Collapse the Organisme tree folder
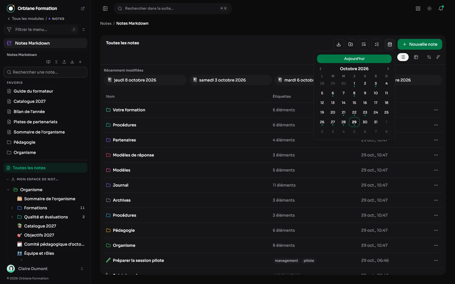The height and width of the screenshot is (284, 455). [x=8, y=190]
